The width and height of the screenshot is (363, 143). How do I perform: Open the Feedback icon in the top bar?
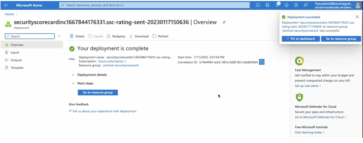(306, 5)
